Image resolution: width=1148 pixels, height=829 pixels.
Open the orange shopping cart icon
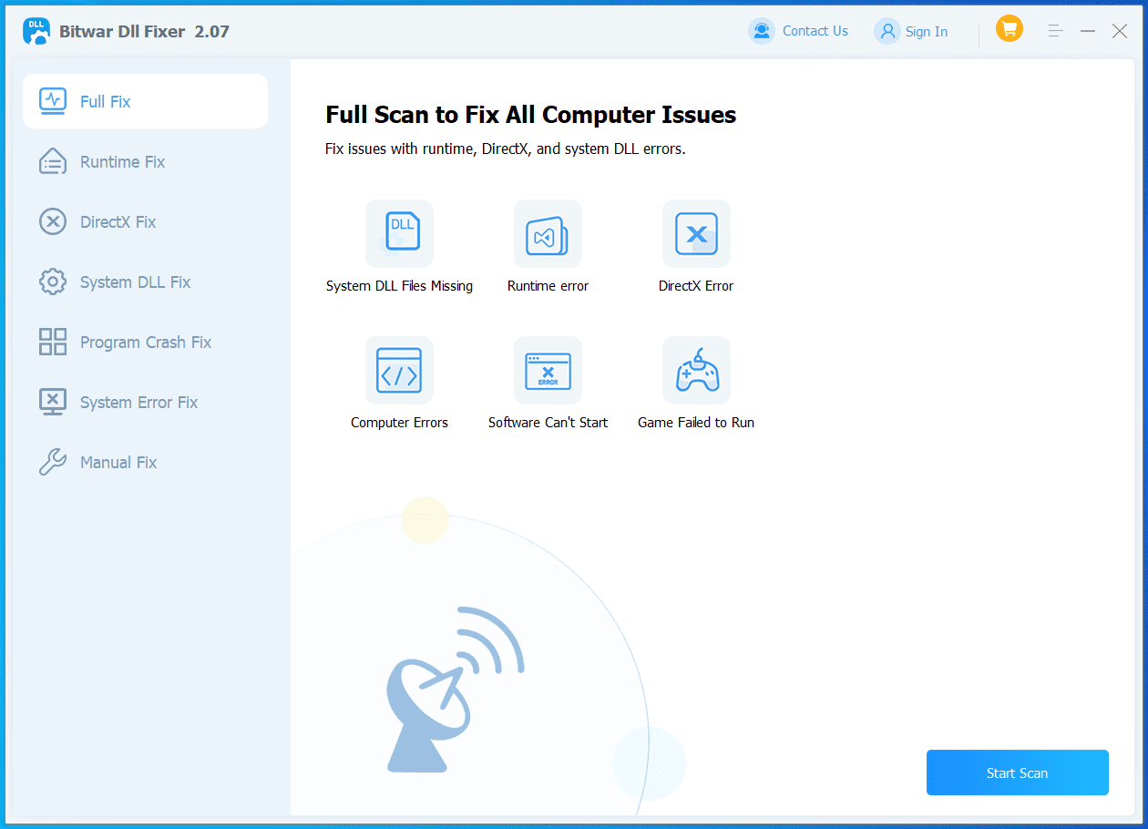[x=1010, y=29]
